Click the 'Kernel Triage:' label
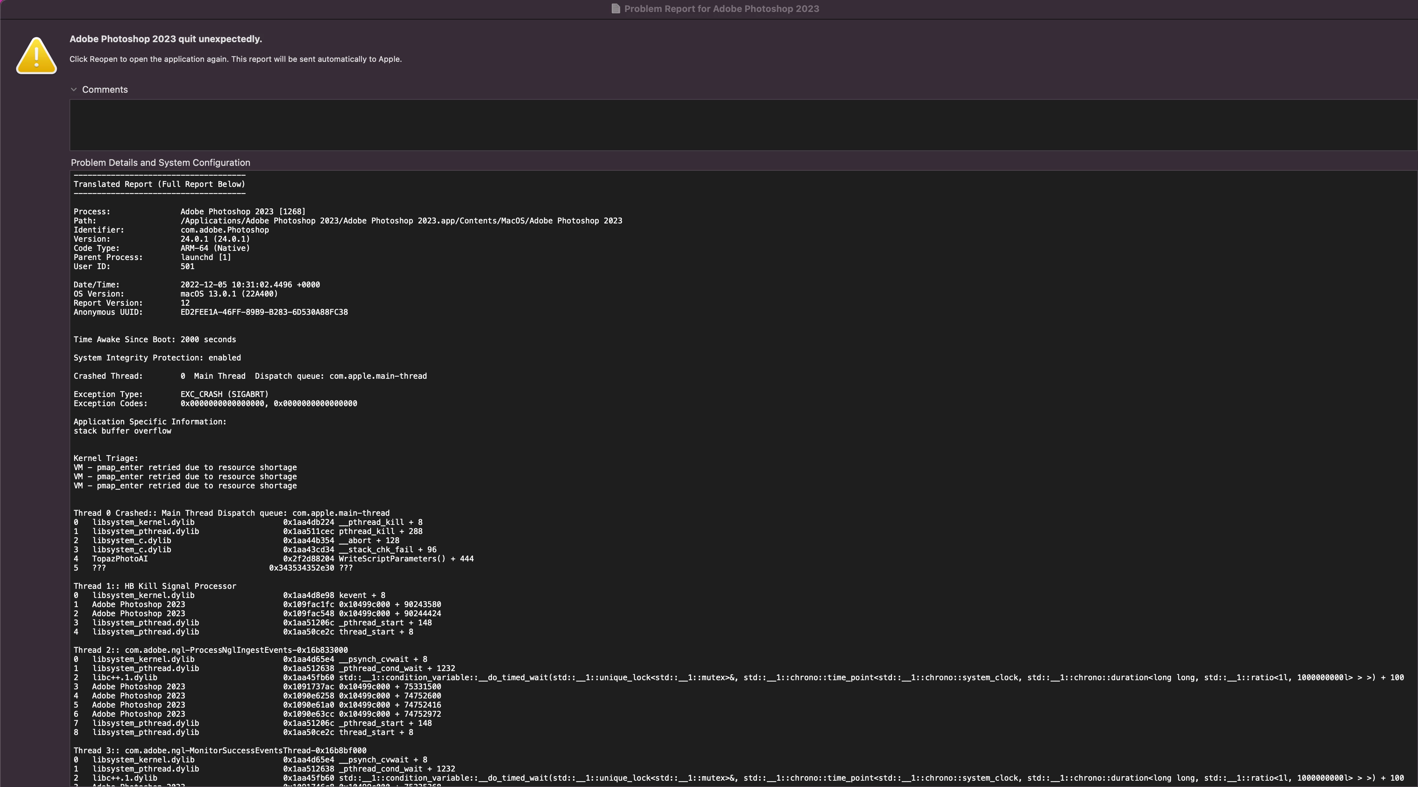 click(106, 458)
